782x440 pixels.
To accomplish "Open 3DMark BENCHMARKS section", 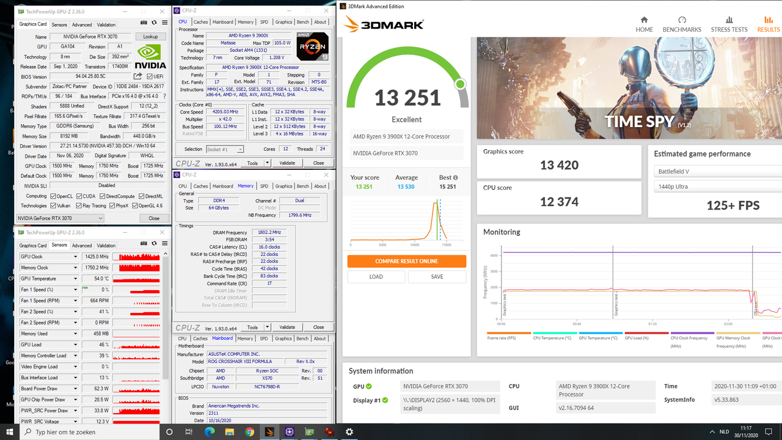I will pyautogui.click(x=682, y=24).
